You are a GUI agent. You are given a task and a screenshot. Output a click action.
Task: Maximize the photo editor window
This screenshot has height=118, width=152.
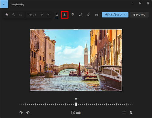[x=140, y=3]
